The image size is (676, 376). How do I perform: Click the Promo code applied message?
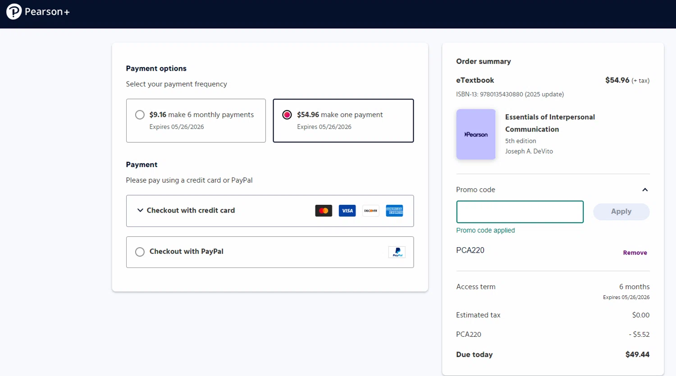click(x=485, y=230)
